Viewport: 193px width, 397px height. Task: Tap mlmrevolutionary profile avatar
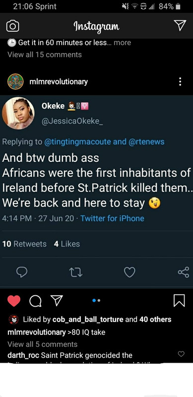click(15, 81)
